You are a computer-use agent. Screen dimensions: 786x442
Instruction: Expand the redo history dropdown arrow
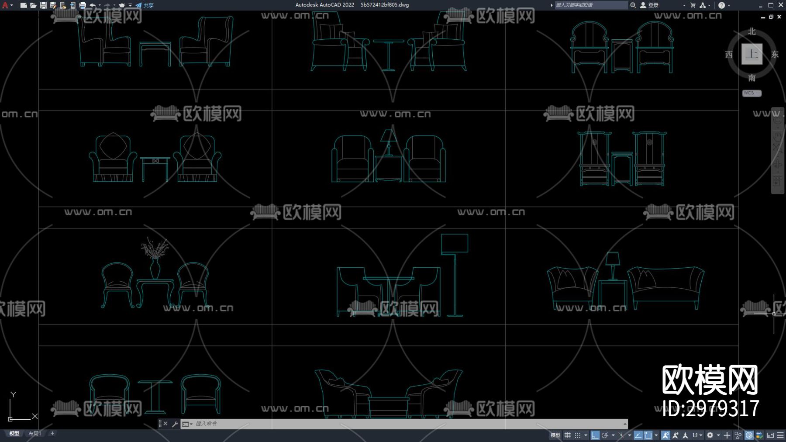tap(114, 5)
